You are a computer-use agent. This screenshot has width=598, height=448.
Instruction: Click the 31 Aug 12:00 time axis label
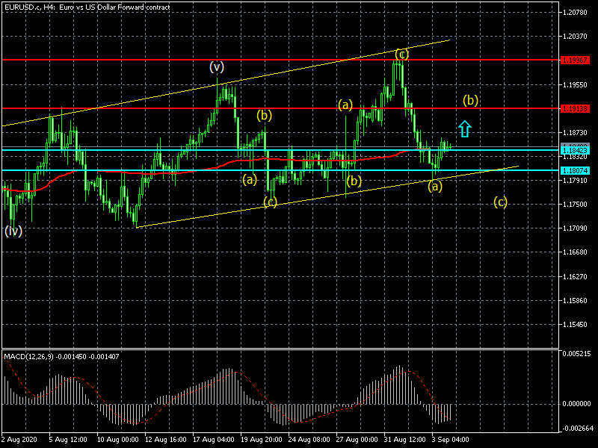(404, 440)
